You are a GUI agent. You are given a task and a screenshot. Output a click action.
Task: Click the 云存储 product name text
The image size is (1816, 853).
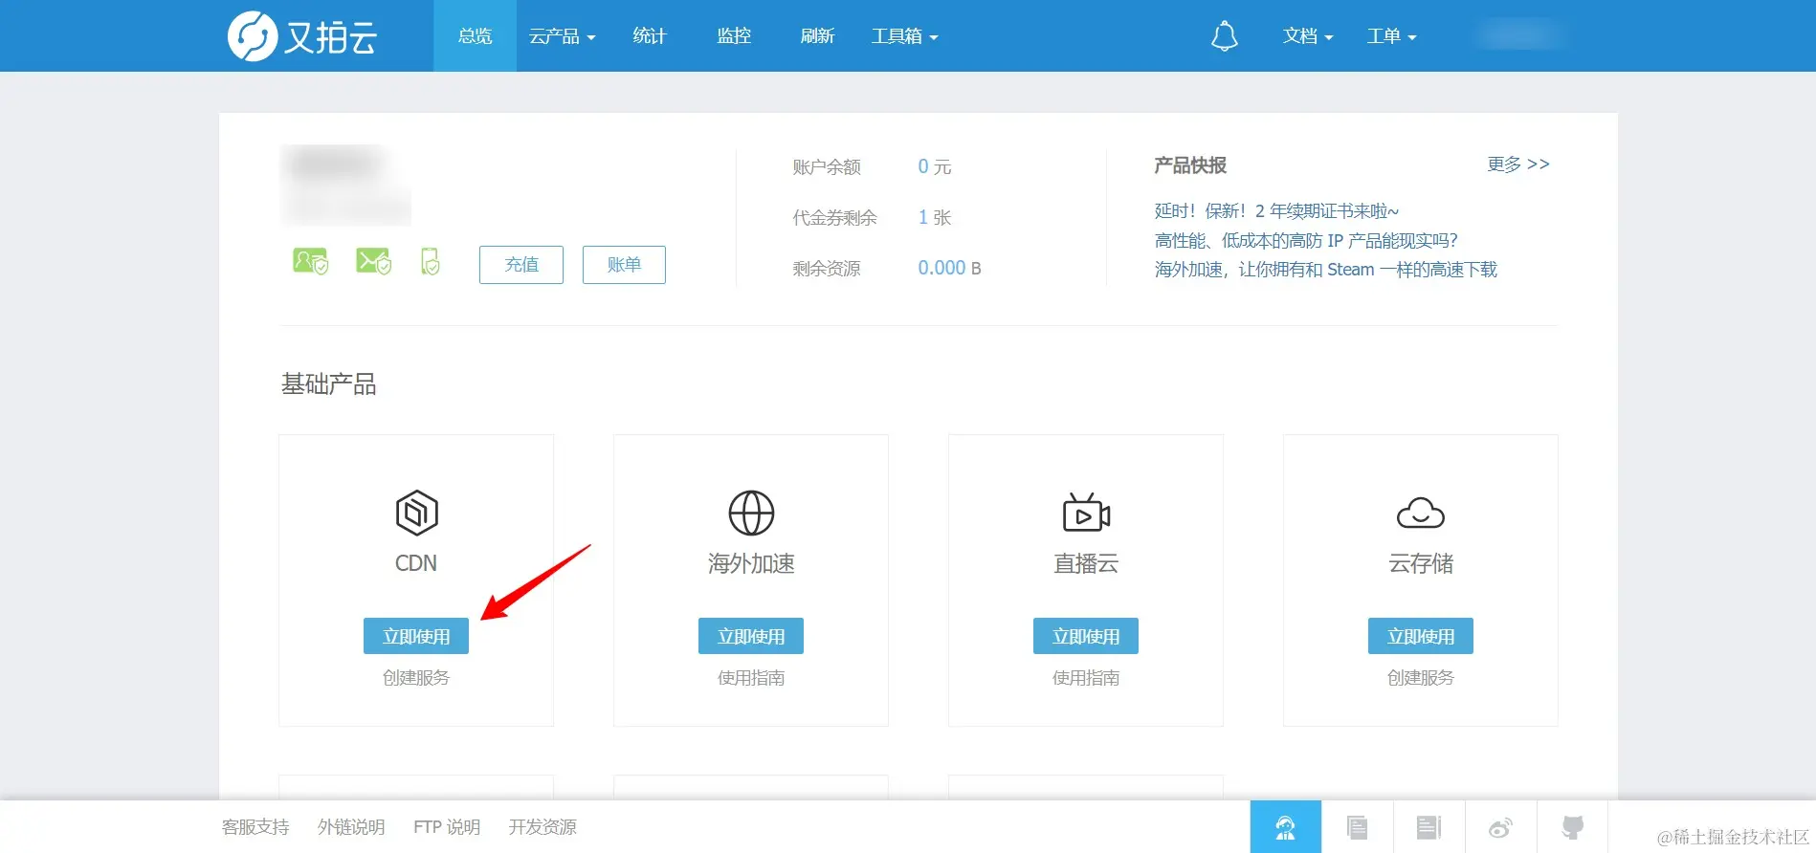pos(1421,563)
